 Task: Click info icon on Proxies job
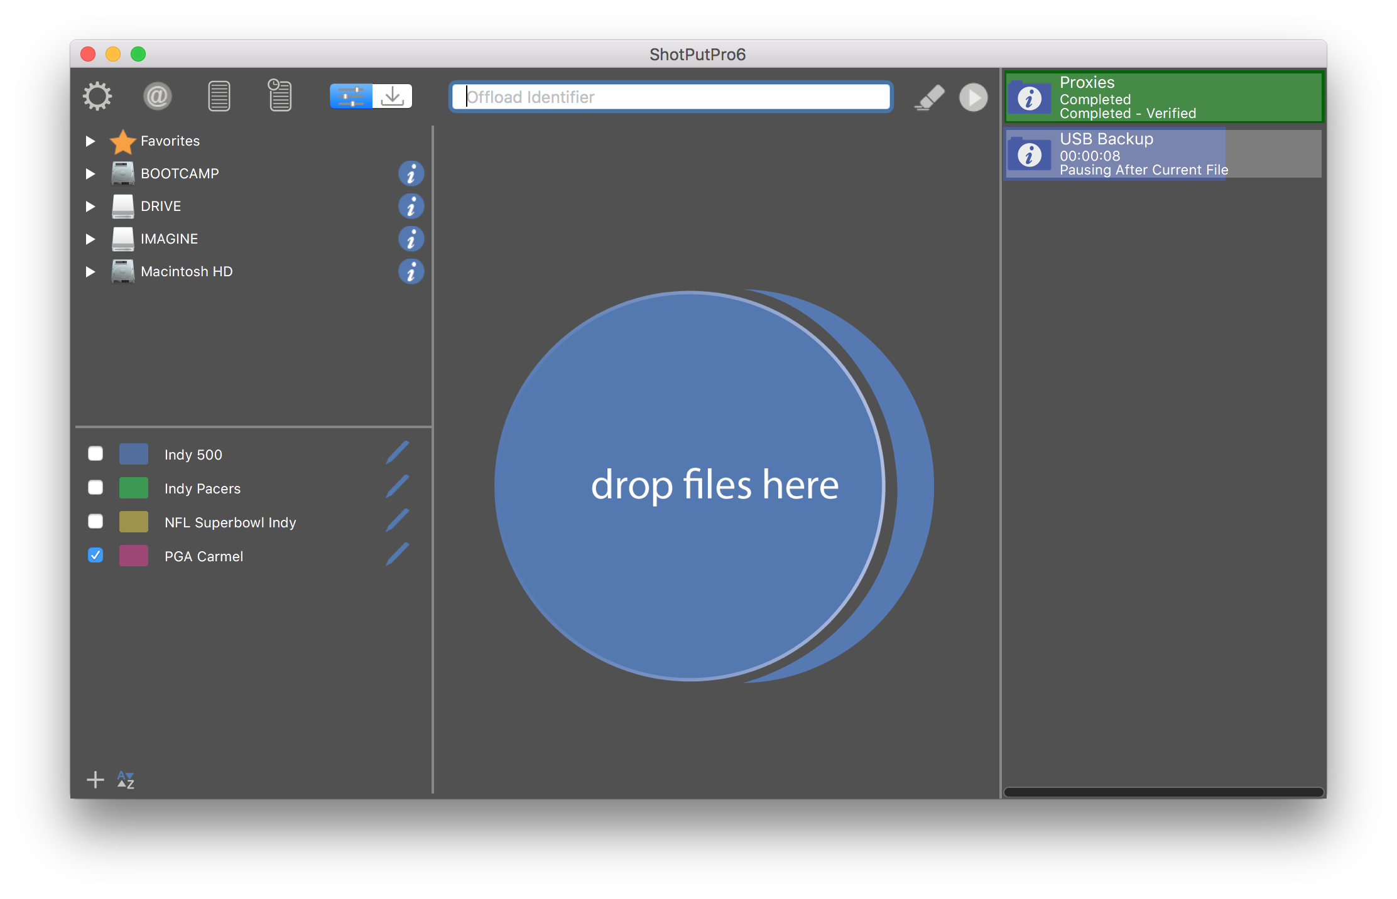tap(1029, 99)
